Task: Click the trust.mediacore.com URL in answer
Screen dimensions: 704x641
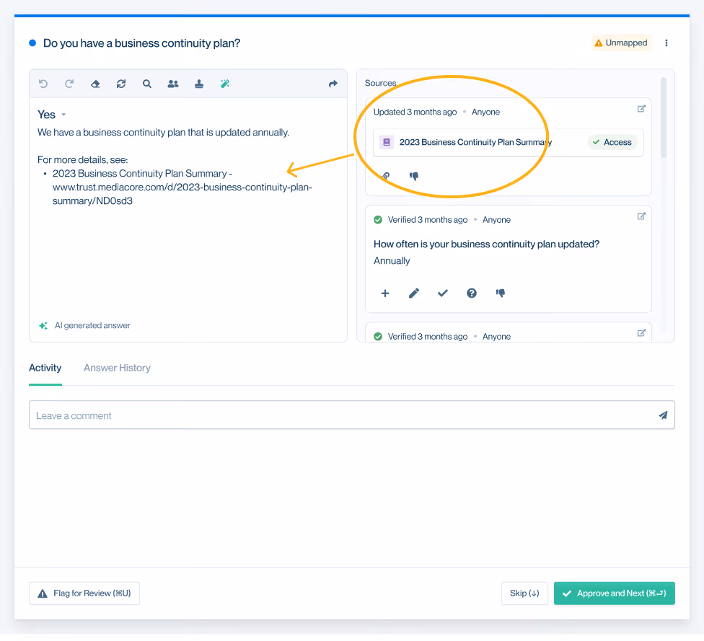Action: tap(182, 194)
